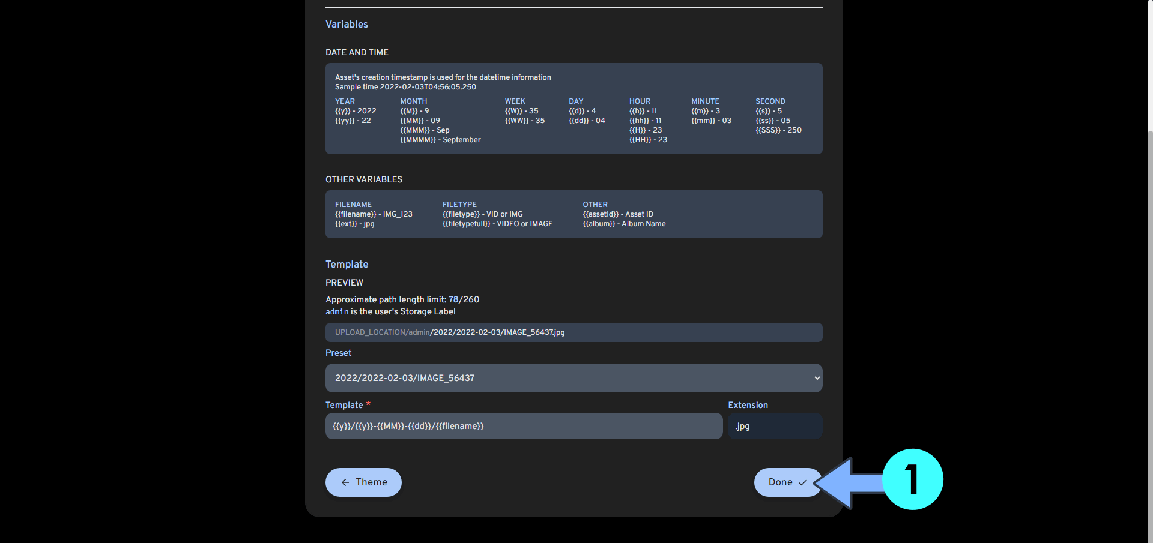Click the MINUTE column header
Viewport: 1153px width, 543px height.
705,101
